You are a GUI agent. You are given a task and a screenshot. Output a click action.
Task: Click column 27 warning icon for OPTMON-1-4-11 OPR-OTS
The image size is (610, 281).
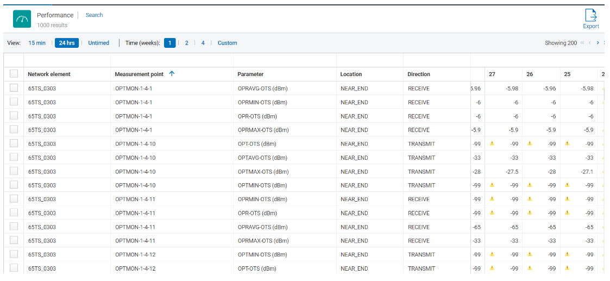point(492,213)
